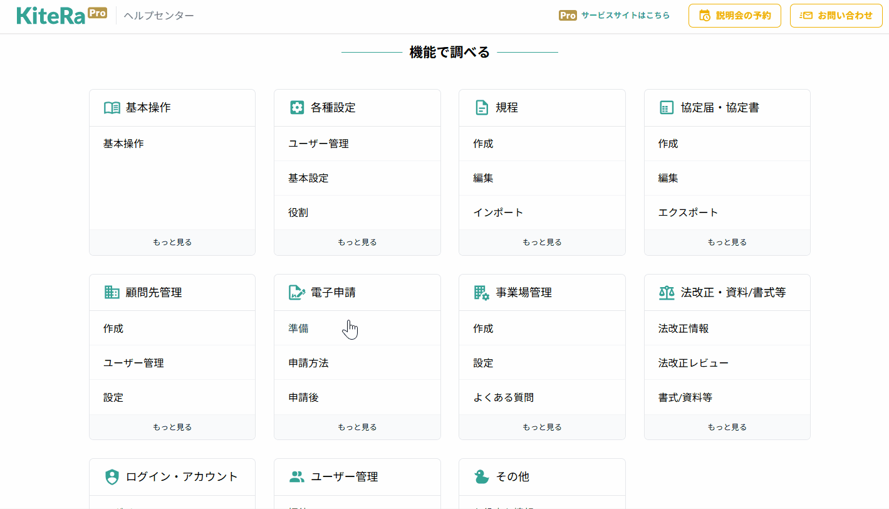
Task: Click the envelope icon in お問い合わせ button
Action: 806,16
